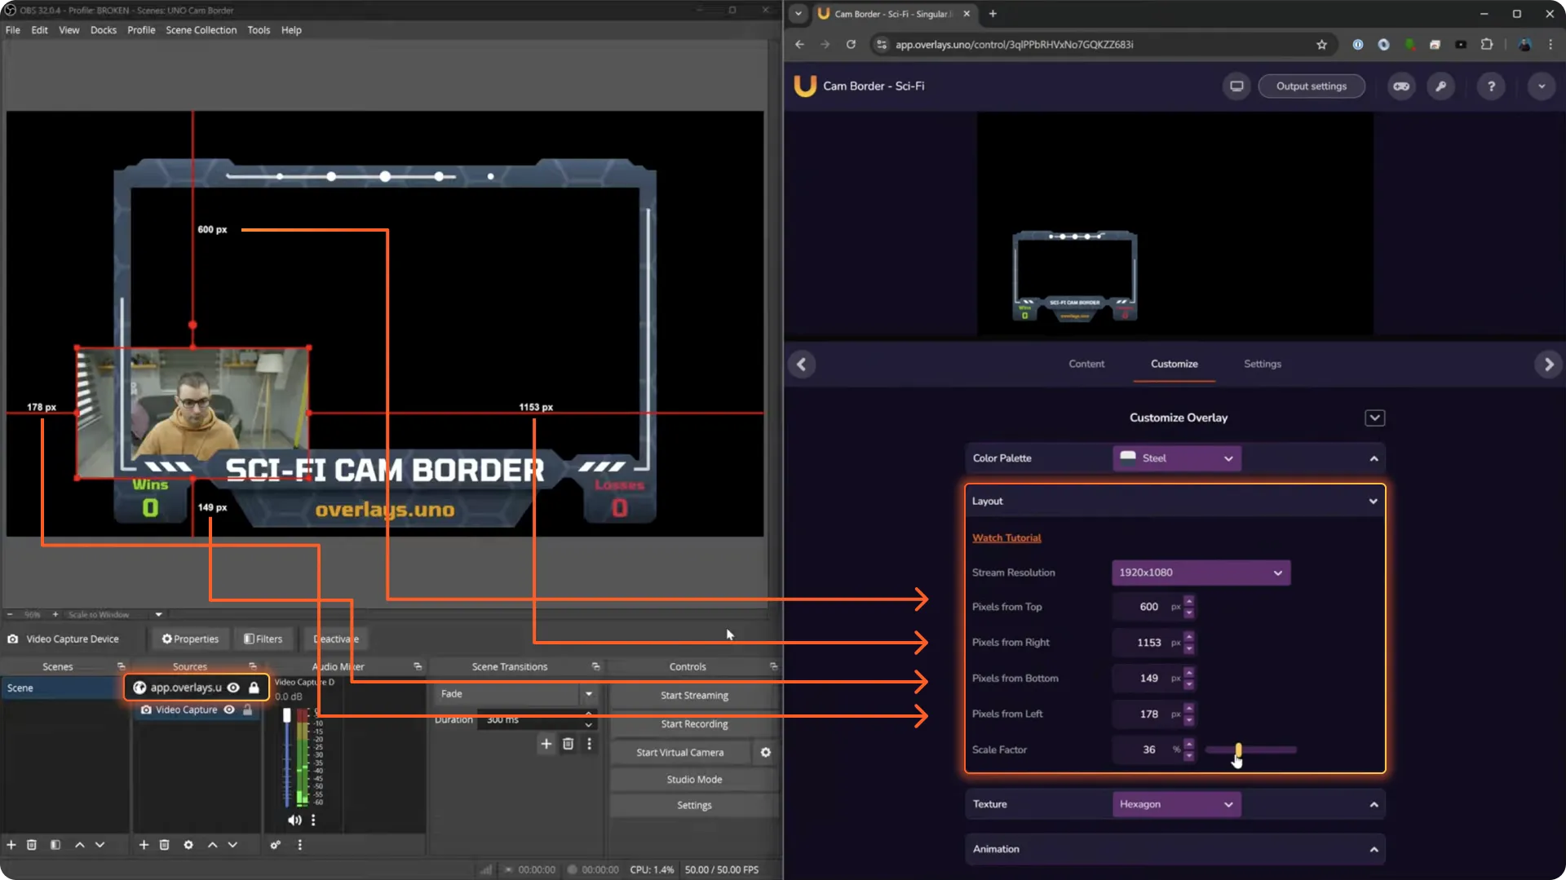Viewport: 1566px width, 880px height.
Task: Go to next overlay with right arrow
Action: coord(1548,365)
